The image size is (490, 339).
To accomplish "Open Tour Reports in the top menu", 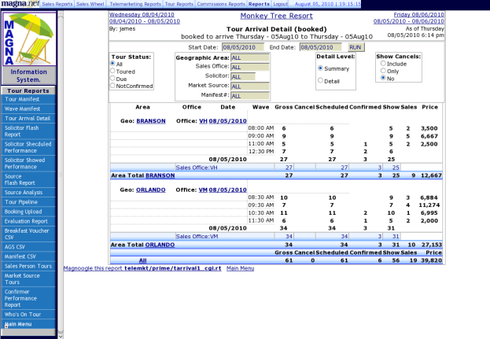I will [179, 4].
